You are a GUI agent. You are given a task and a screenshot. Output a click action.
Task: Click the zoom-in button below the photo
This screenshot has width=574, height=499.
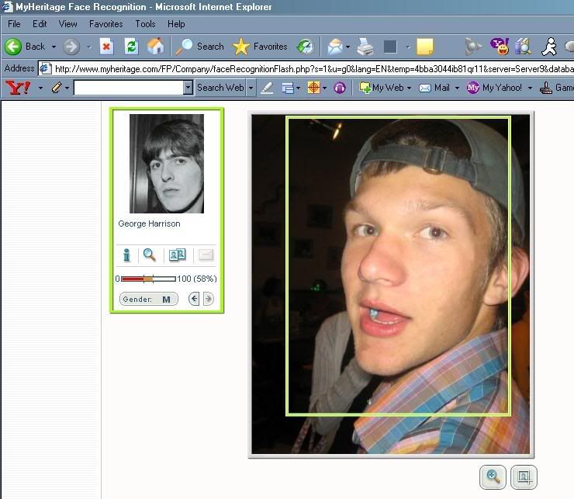pos(493,476)
